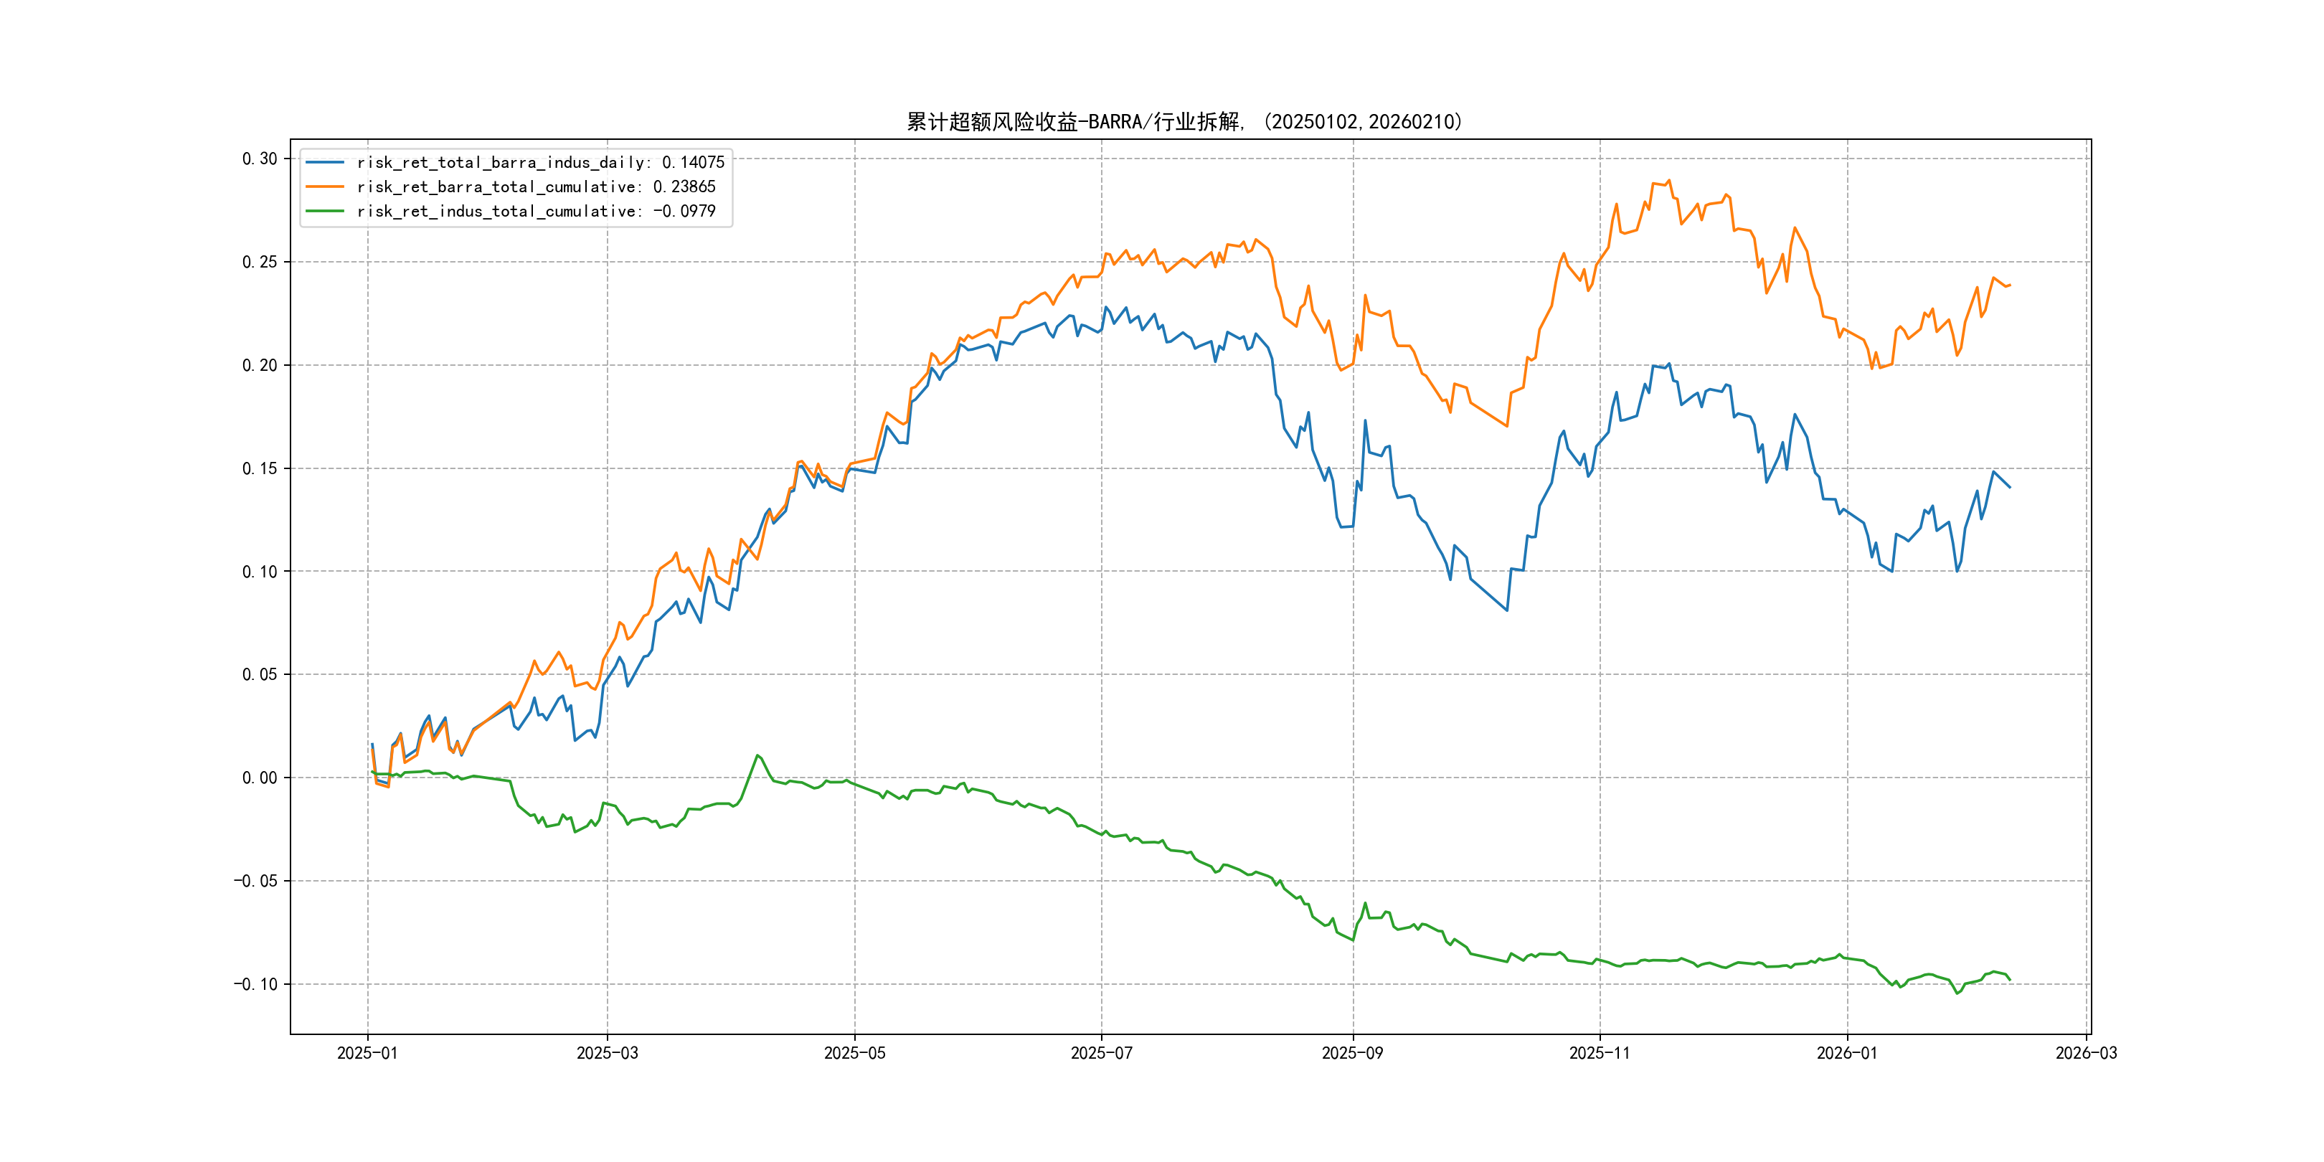
Task: Click the 2025-07 x-axis tick label
Action: click(1100, 1053)
